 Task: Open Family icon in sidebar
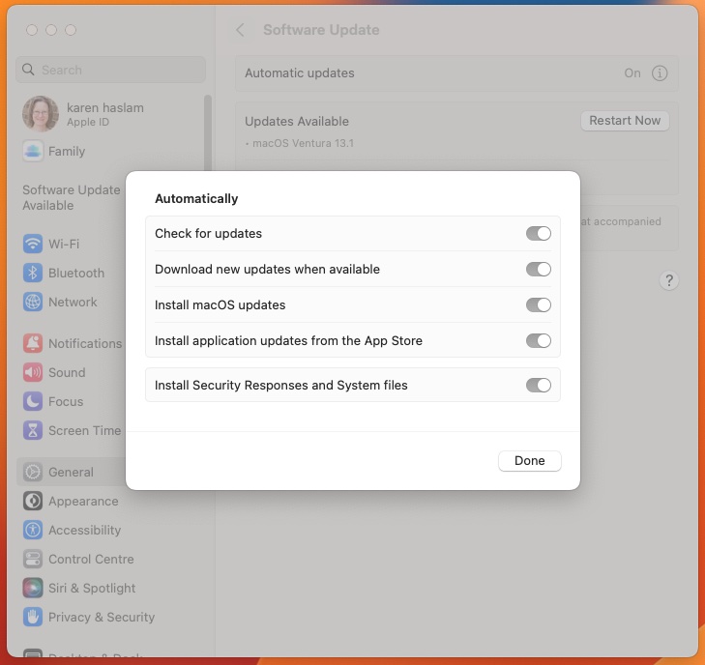(33, 151)
